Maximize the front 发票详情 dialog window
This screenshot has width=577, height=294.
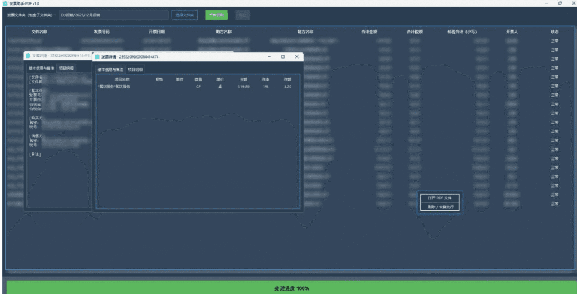click(x=283, y=57)
